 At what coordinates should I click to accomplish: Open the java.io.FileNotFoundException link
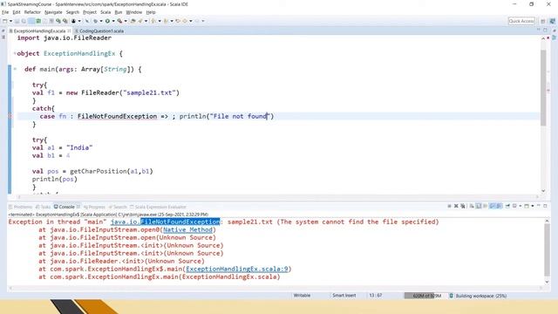click(x=165, y=222)
